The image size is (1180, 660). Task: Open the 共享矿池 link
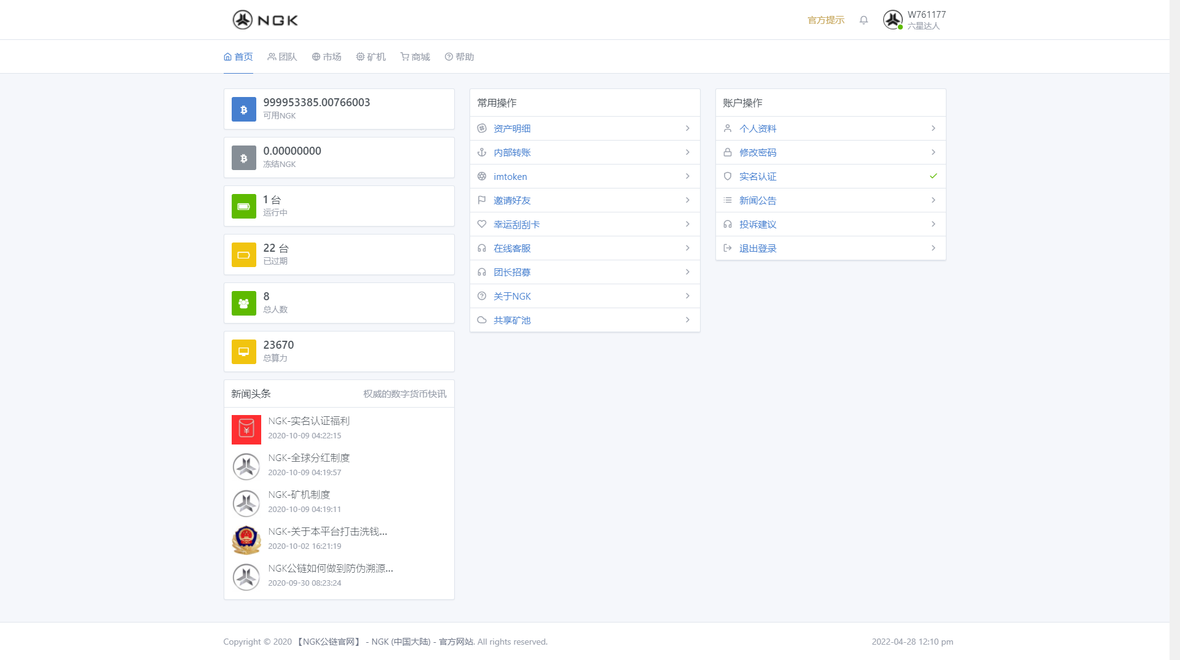coord(512,320)
